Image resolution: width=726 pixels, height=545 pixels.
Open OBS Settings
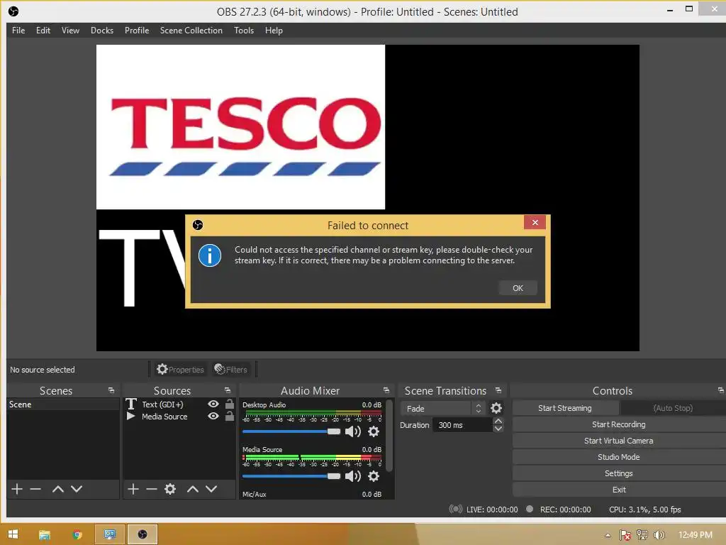[x=618, y=473]
